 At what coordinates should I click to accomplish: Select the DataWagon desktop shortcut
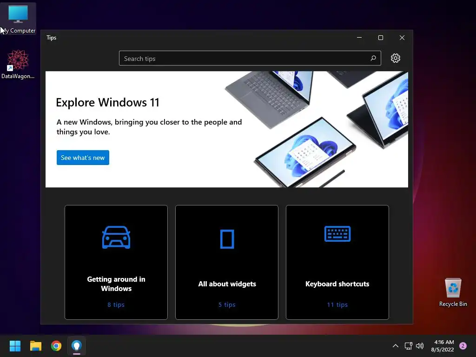[x=18, y=64]
